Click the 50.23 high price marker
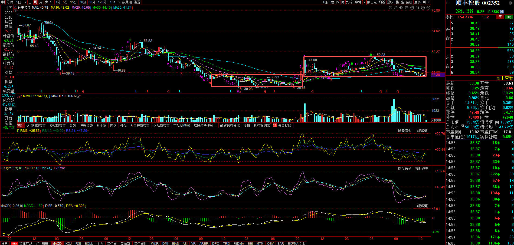Image resolution: width=514 pixels, height=245 pixels. [x=381, y=55]
